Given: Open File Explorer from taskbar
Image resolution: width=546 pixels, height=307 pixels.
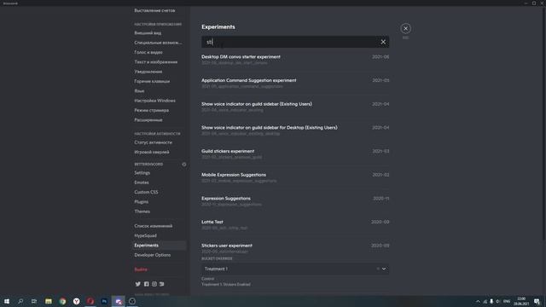Looking at the screenshot, I should (x=49, y=301).
